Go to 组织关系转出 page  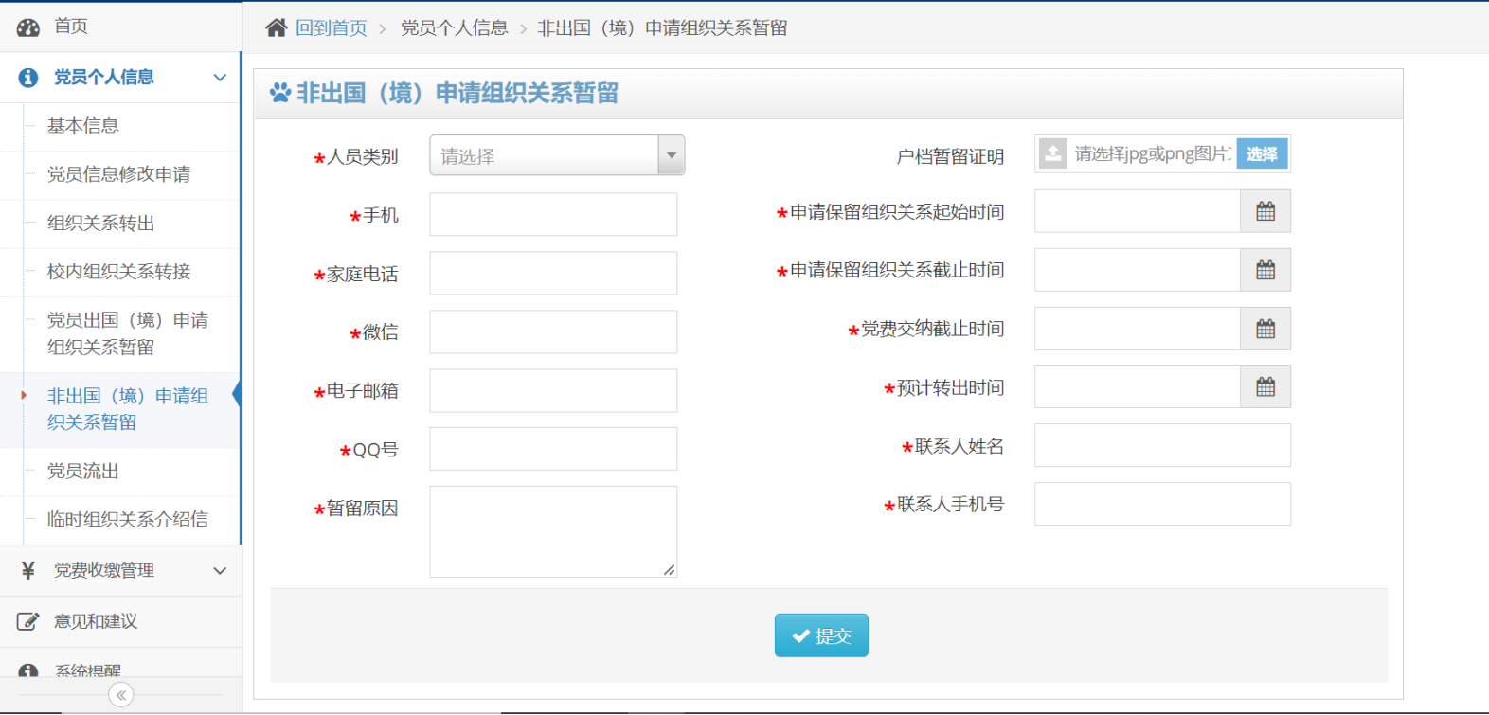coord(100,223)
